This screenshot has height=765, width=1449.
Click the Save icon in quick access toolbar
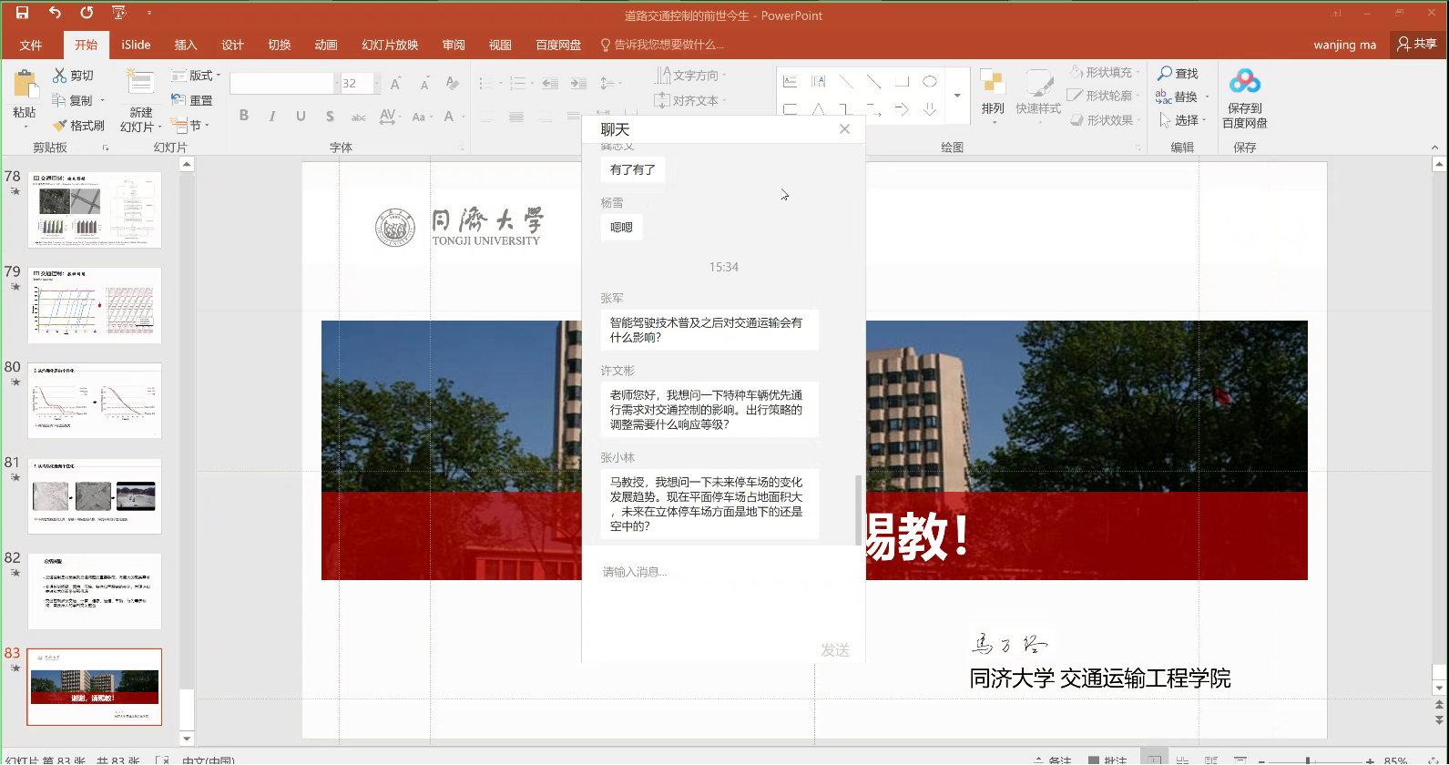click(22, 13)
